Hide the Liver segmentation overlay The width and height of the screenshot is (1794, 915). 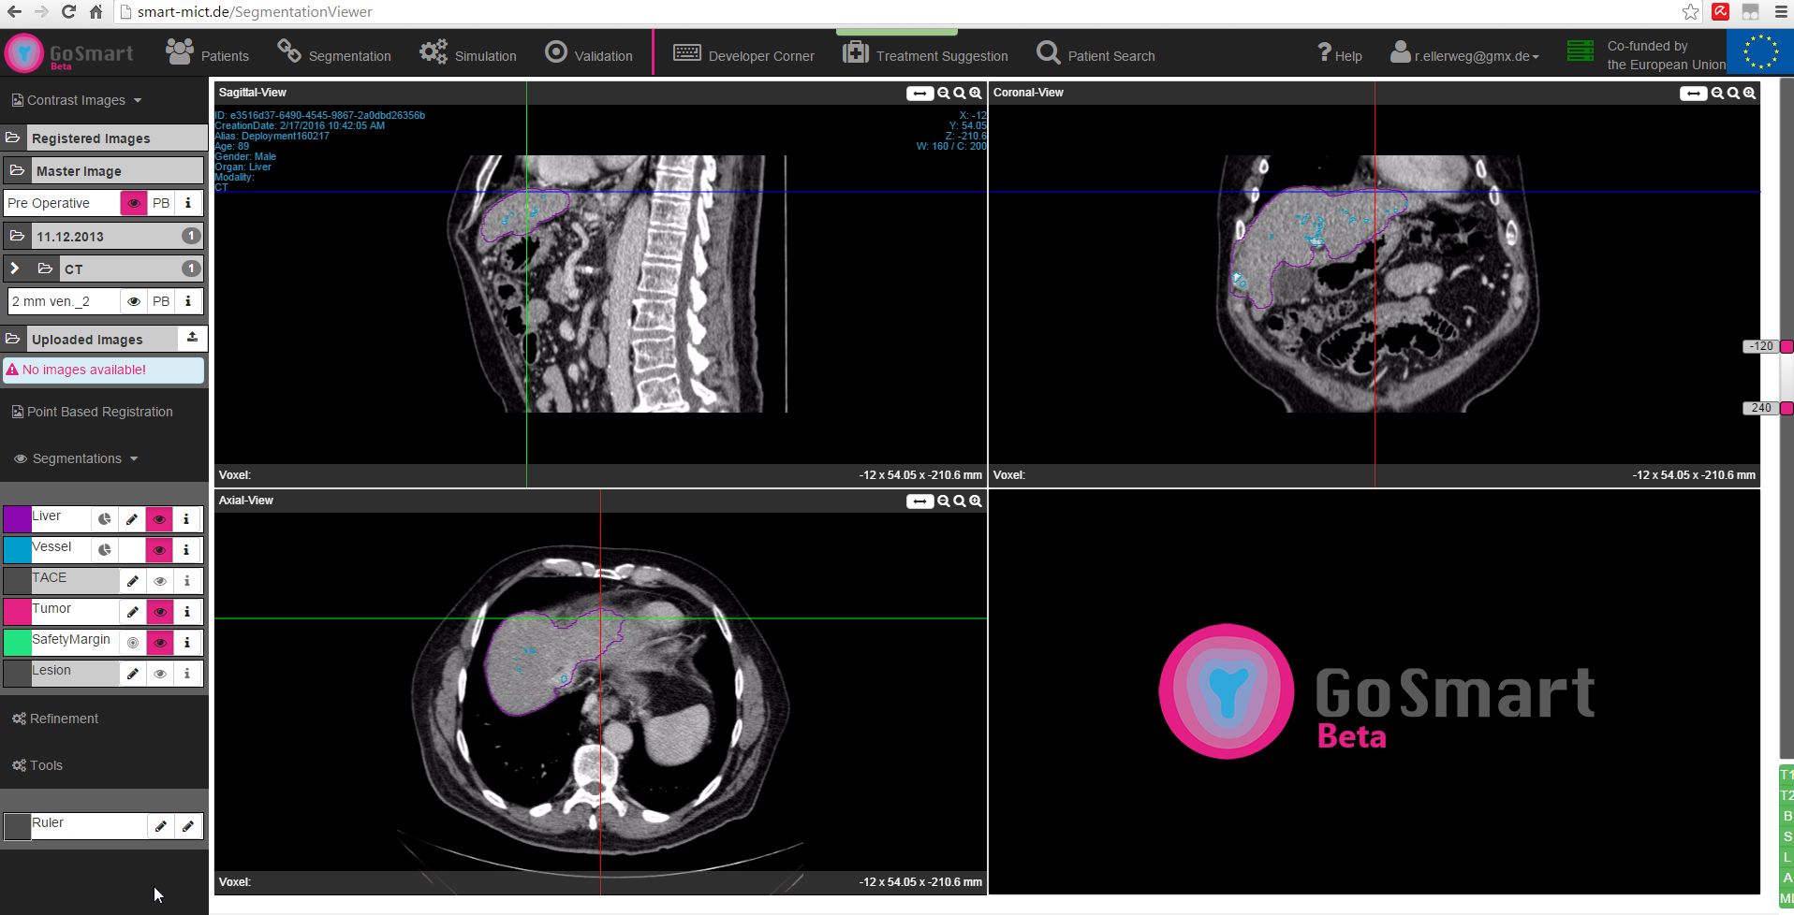coord(159,519)
